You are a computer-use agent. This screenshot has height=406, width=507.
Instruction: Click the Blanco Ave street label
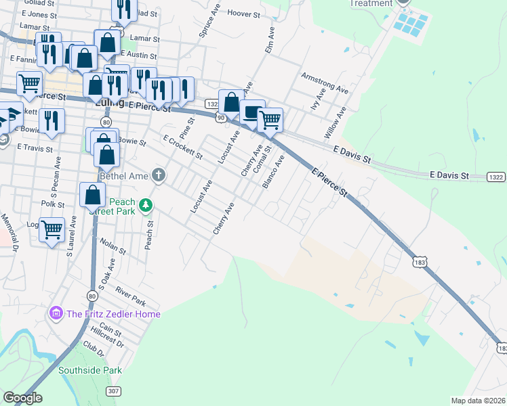click(273, 172)
